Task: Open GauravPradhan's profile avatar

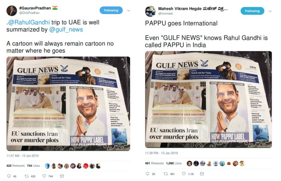Action: point(12,11)
